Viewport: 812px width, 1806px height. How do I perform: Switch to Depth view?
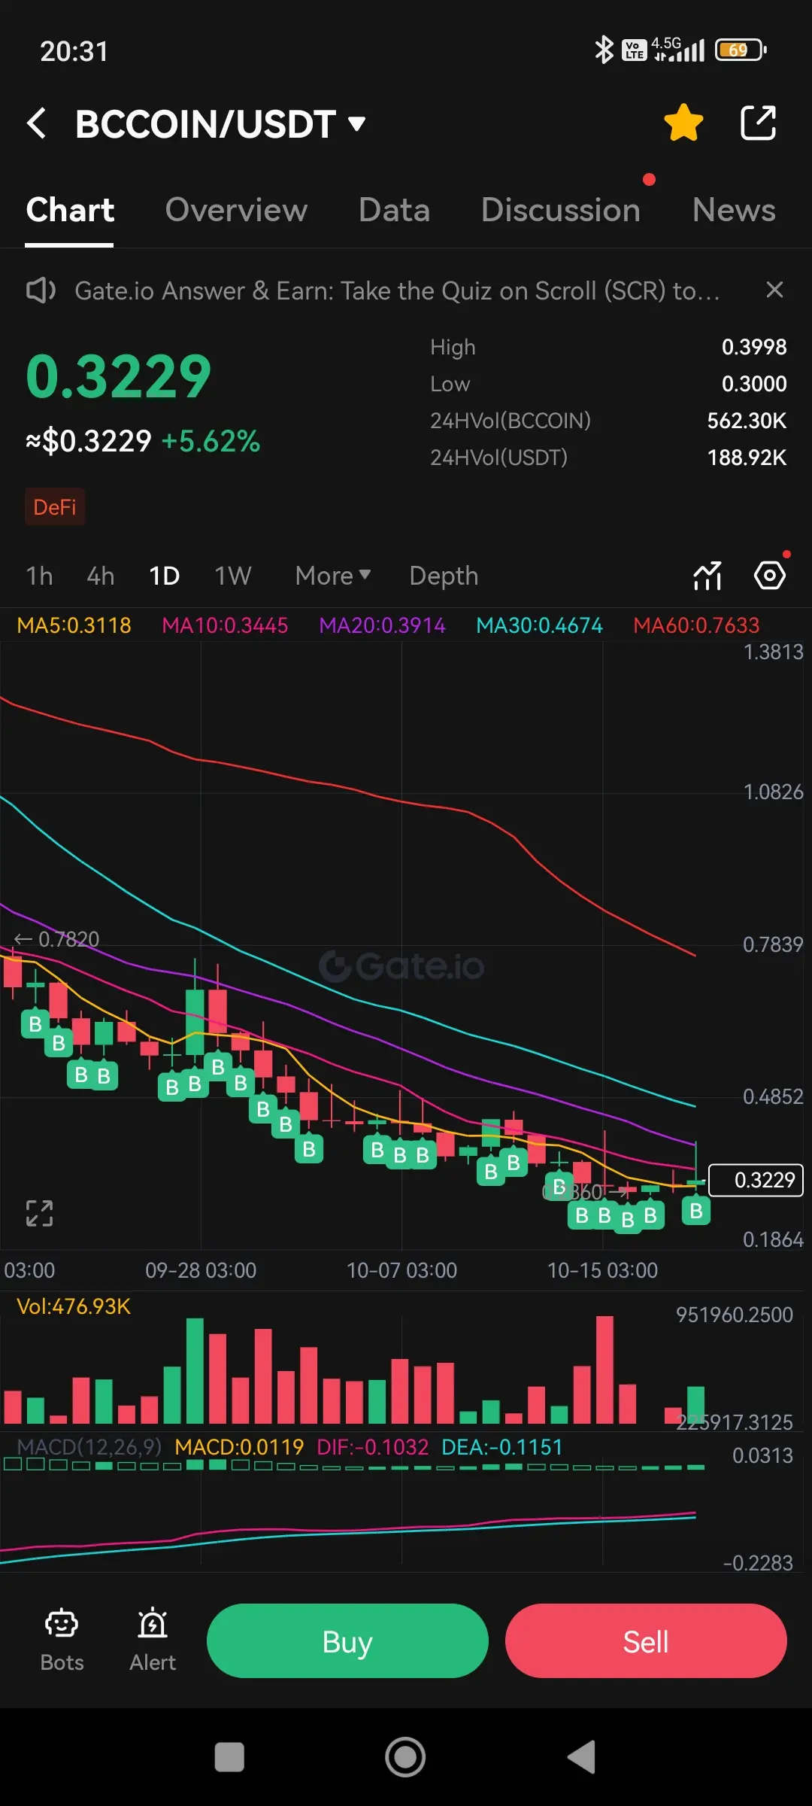tap(444, 576)
